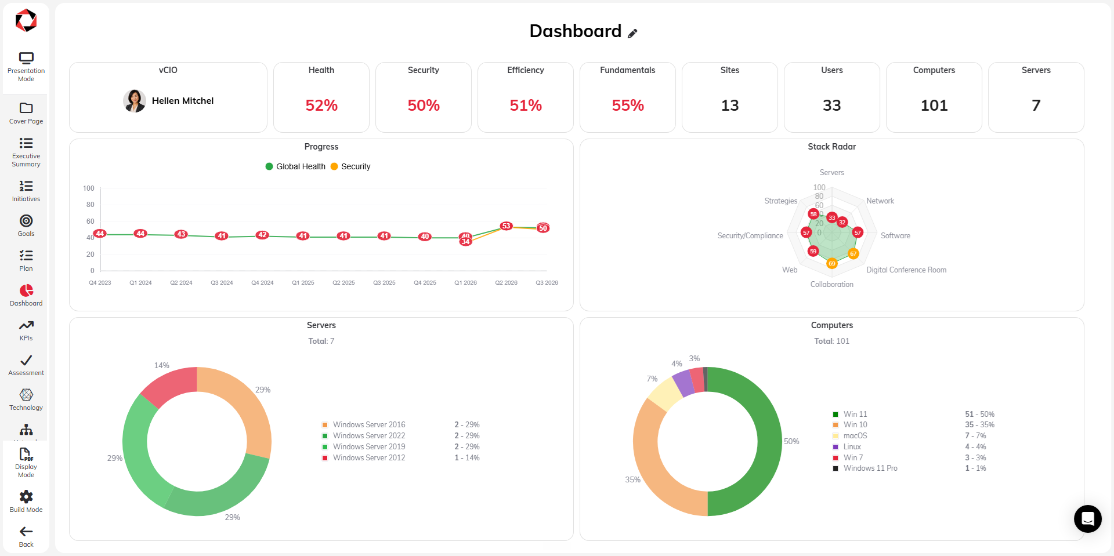This screenshot has height=556, width=1114.
Task: Click the orange 67 Digital Conference Room radar point
Action: [x=853, y=253]
